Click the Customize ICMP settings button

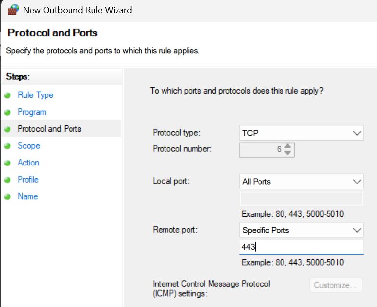click(x=336, y=285)
